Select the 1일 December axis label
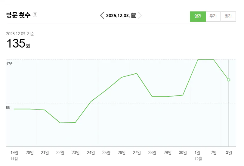The image size is (244, 166). coord(198,152)
